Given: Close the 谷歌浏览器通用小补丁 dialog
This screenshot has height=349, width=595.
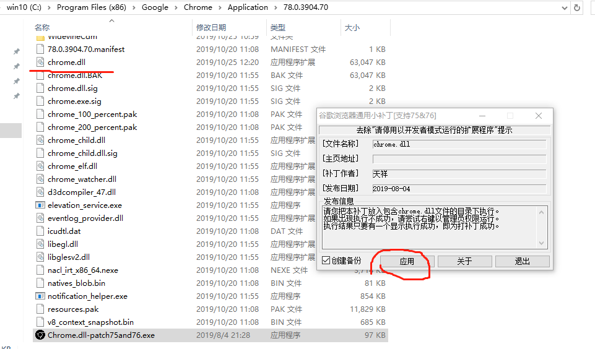Looking at the screenshot, I should coord(539,115).
